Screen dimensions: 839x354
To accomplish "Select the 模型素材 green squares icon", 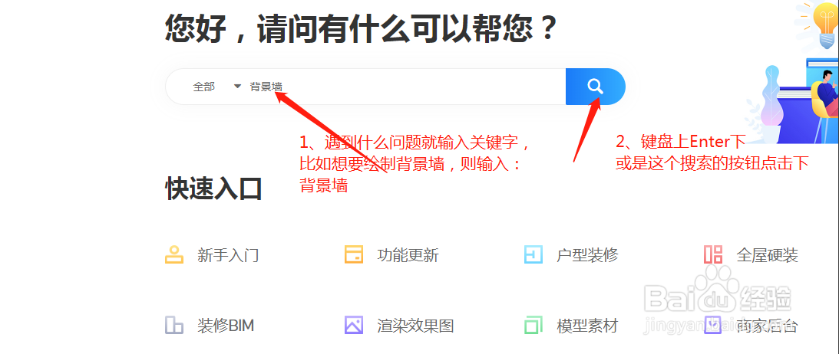I will [533, 325].
